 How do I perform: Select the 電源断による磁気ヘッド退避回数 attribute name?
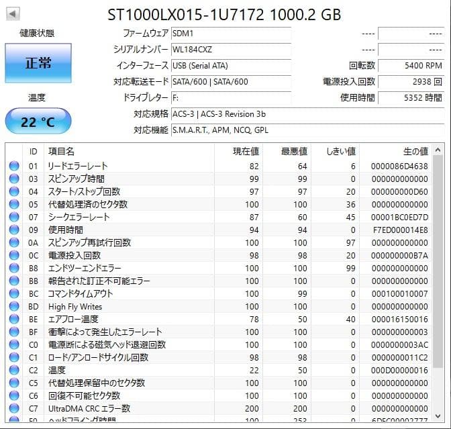point(107,344)
